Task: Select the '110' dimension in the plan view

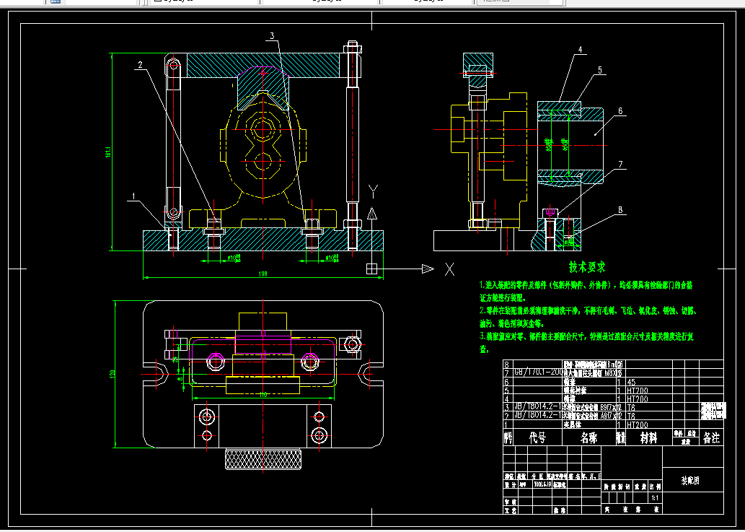Action: coord(264,395)
